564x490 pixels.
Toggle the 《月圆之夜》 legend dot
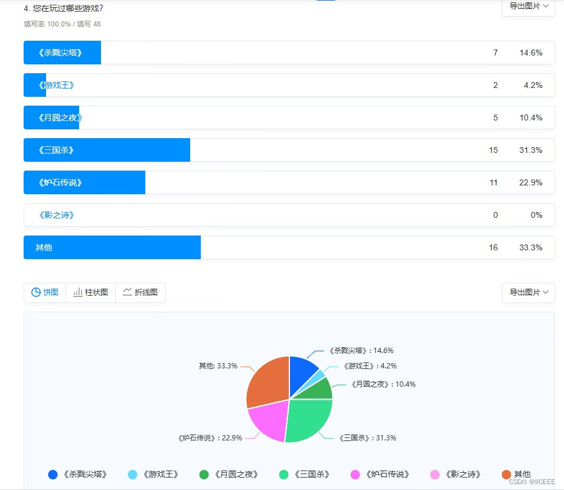[204, 475]
